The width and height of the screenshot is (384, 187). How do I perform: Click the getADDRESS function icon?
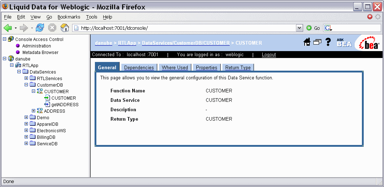coord(47,104)
